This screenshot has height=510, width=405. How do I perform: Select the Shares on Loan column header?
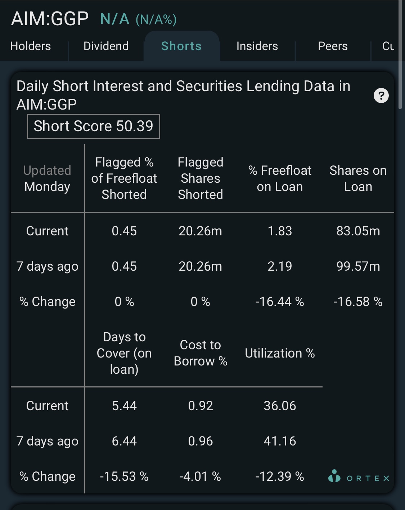(358, 178)
